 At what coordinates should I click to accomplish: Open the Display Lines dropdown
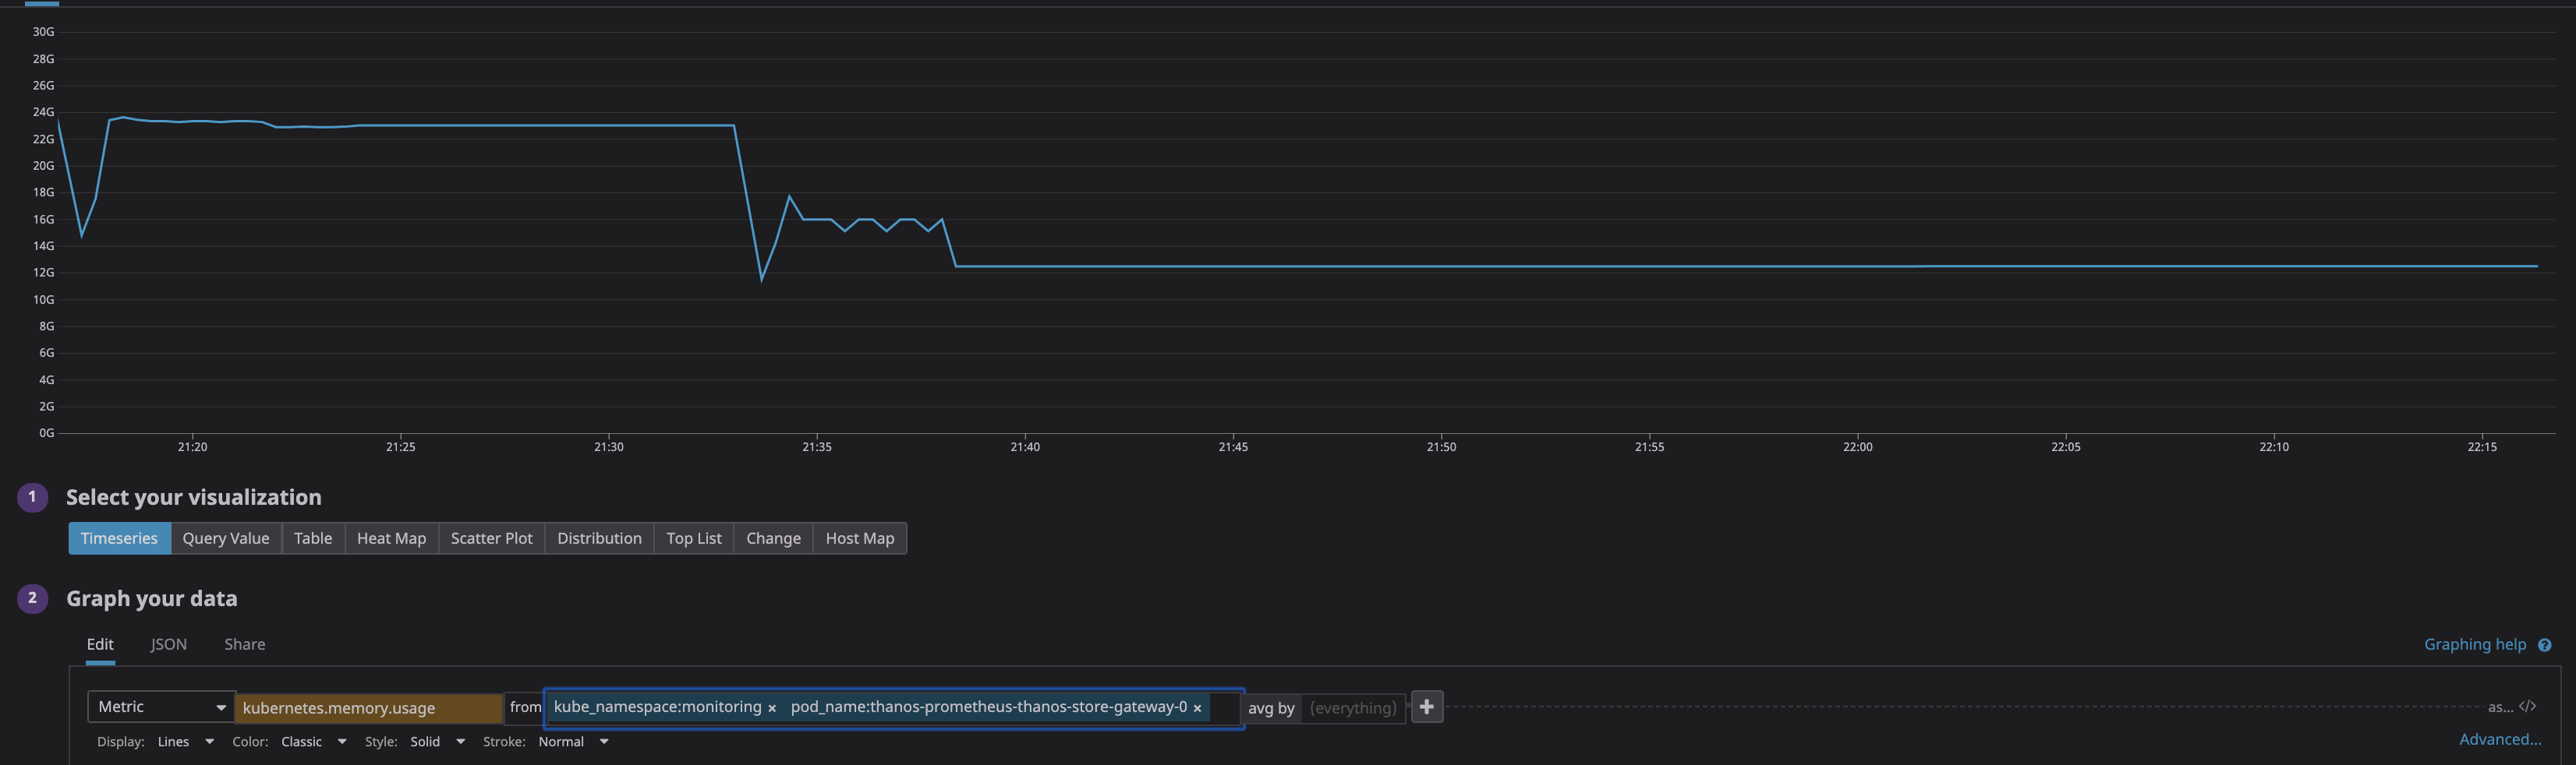186,742
